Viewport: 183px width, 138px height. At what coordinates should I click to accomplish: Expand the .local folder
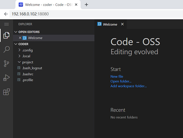pyautogui.click(x=19, y=56)
